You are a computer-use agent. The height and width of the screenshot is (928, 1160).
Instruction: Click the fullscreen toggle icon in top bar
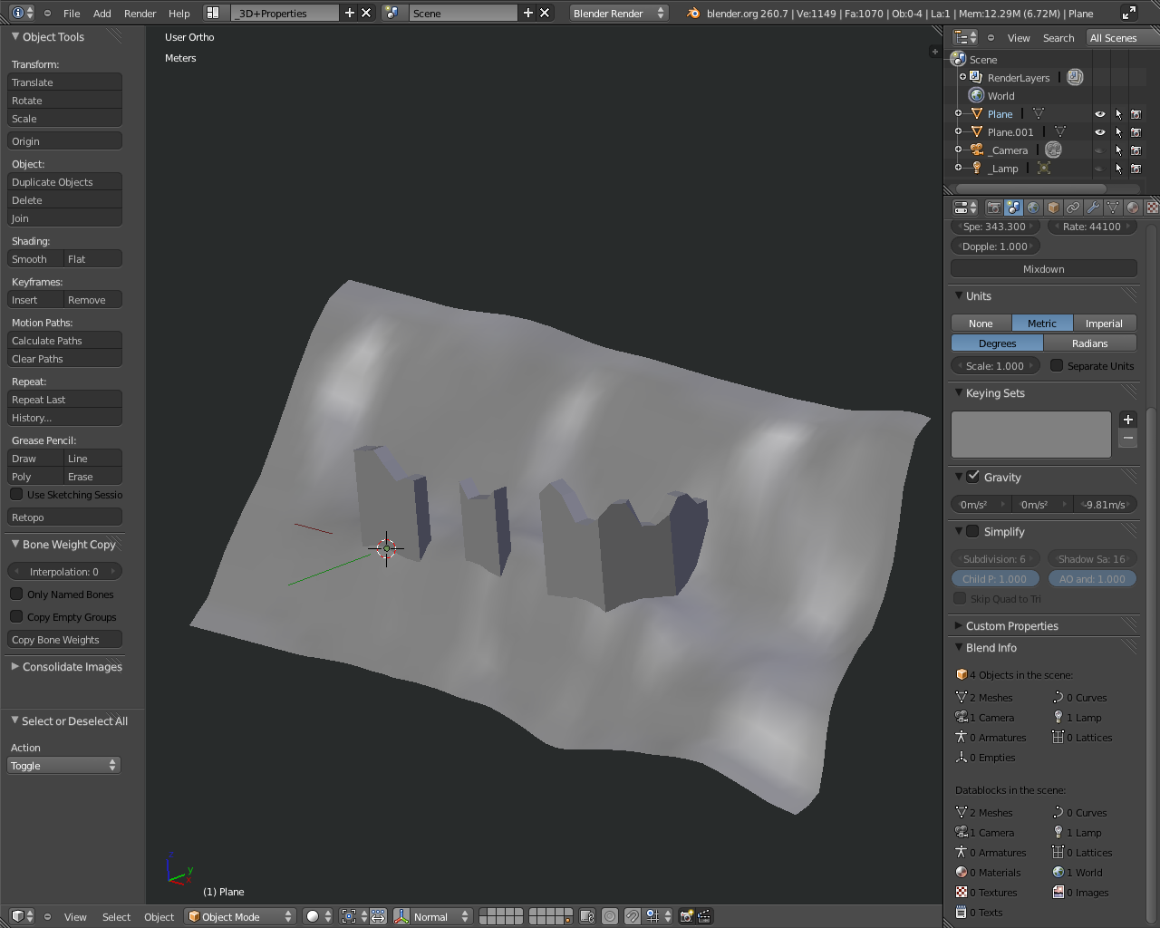click(x=1128, y=13)
